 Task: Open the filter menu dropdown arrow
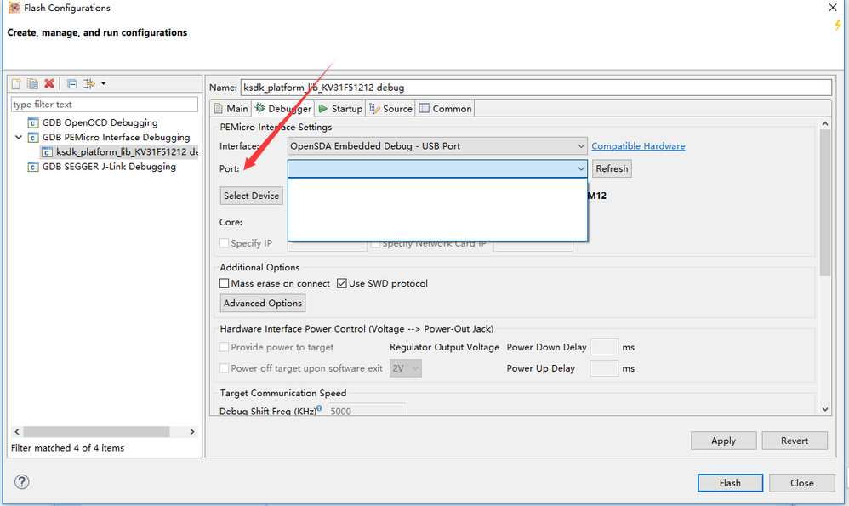104,83
